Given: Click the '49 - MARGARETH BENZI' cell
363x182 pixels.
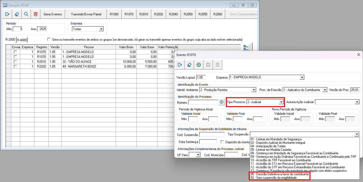Looking at the screenshot, I should click(x=89, y=66).
